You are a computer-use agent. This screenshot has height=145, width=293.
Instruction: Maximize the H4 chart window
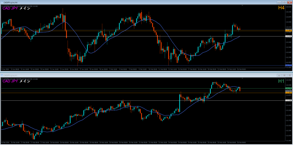pos(284,2)
